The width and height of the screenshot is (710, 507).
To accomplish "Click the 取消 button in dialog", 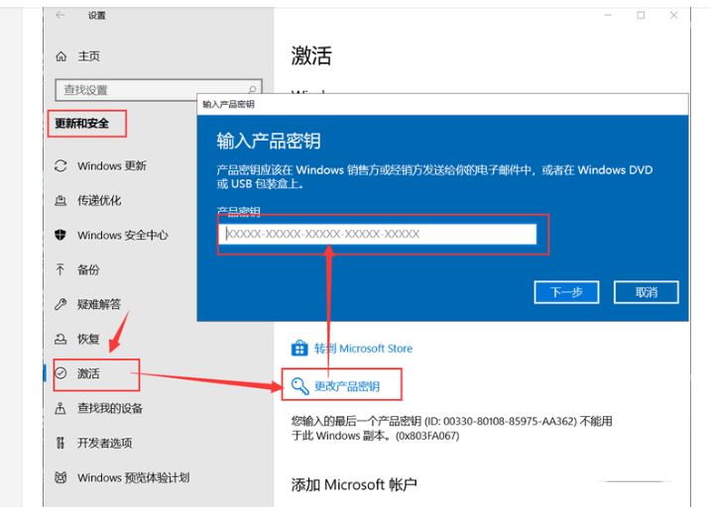I will (647, 292).
